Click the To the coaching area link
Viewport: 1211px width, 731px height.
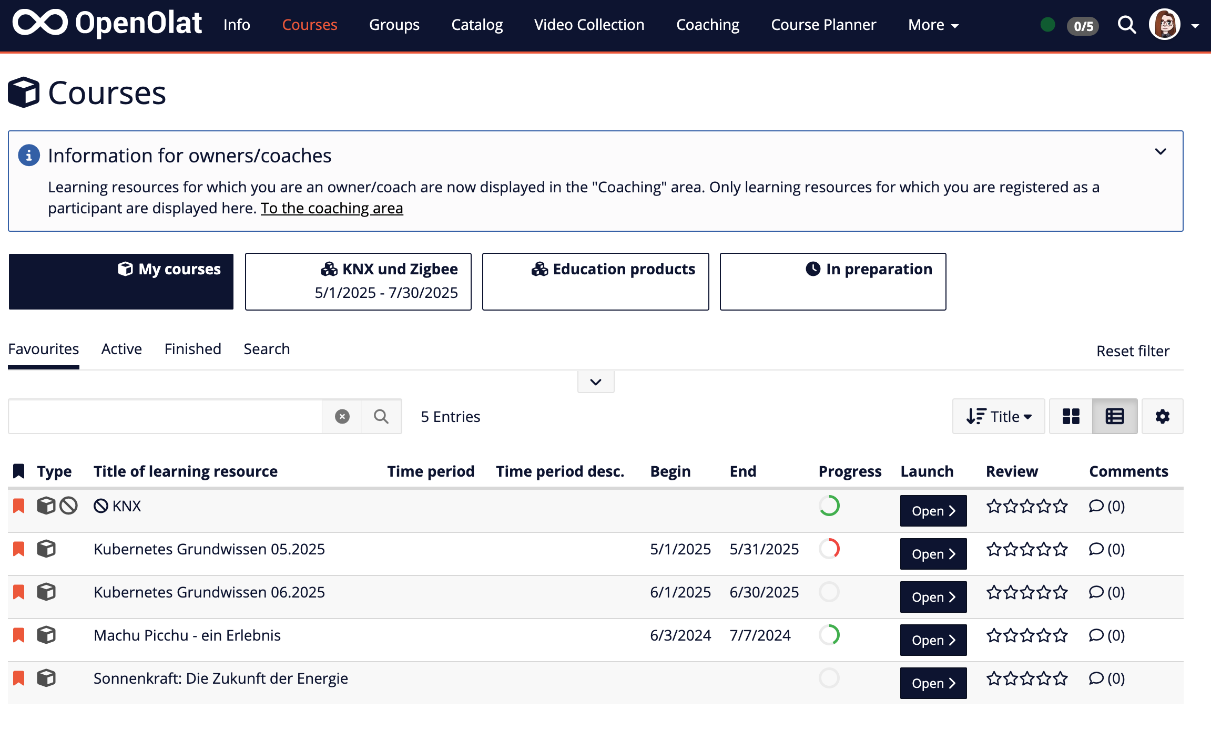click(x=332, y=208)
